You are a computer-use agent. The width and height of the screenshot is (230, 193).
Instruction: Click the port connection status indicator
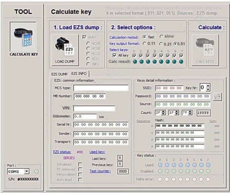click(36, 171)
